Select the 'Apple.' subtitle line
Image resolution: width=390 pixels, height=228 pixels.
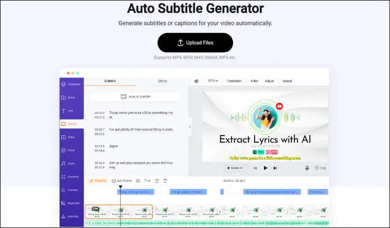coord(114,146)
